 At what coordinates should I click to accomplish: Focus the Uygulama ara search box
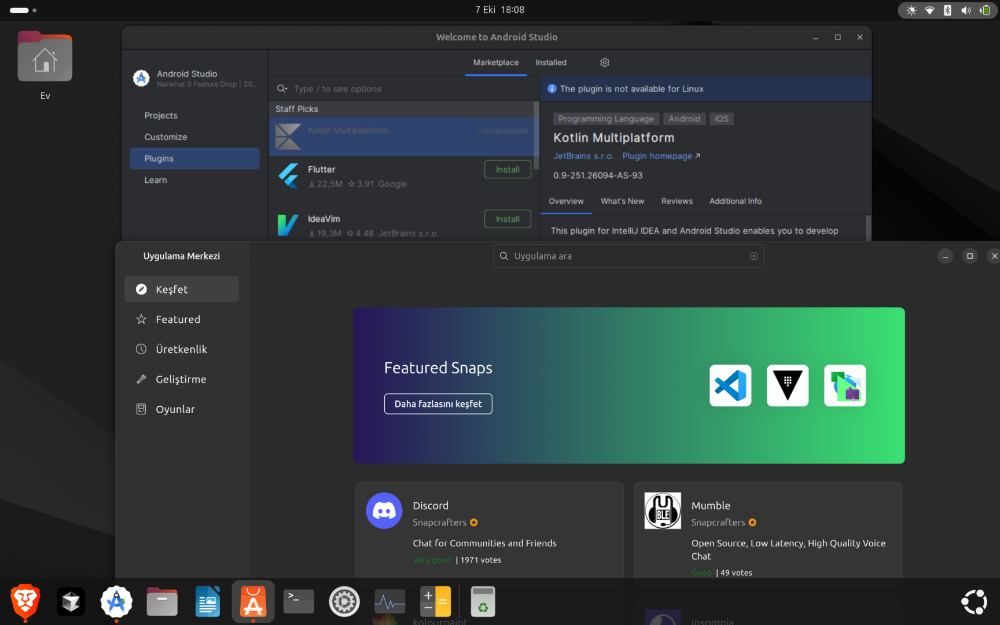click(628, 256)
